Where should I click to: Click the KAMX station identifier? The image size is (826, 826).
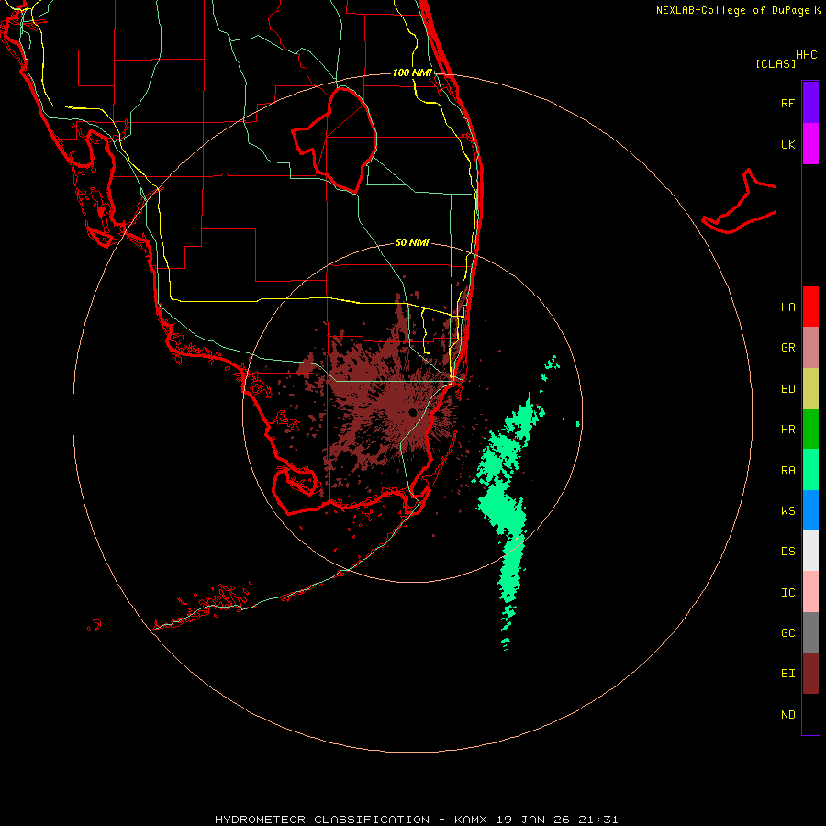click(x=471, y=820)
